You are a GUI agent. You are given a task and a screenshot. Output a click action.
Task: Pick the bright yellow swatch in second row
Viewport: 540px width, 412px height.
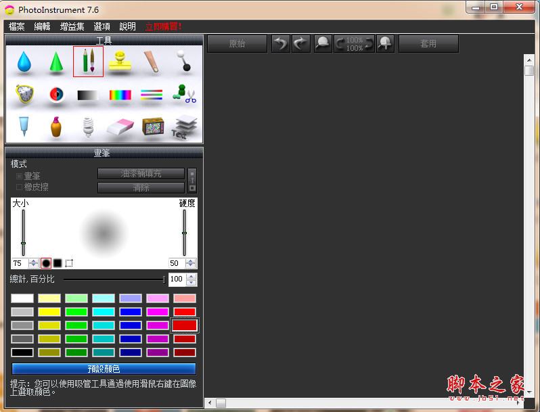click(49, 312)
